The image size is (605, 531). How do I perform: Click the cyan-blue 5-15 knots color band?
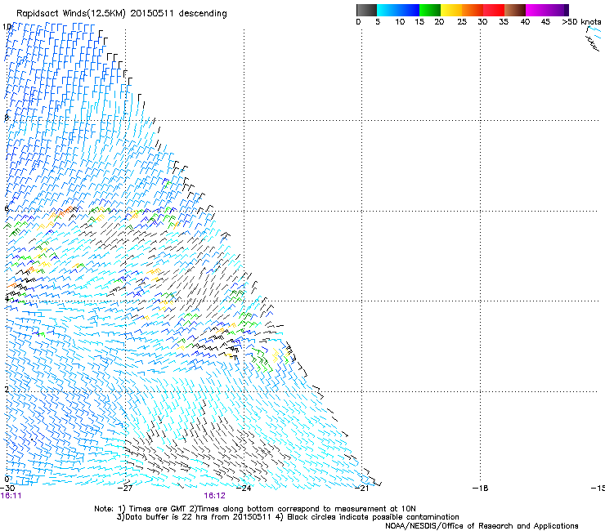point(398,10)
